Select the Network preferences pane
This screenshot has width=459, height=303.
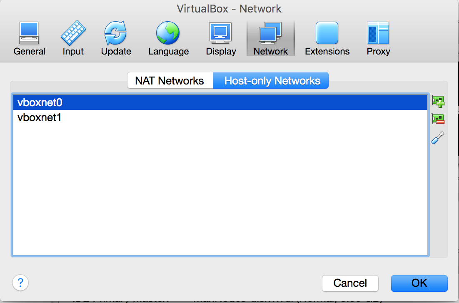270,38
